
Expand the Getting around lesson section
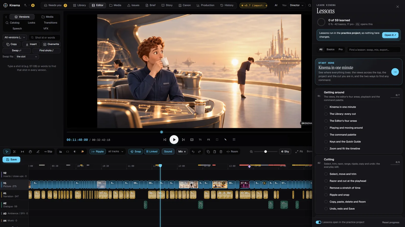coord(359,96)
